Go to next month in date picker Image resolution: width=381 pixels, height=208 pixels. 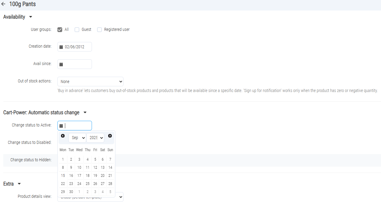coord(110,136)
